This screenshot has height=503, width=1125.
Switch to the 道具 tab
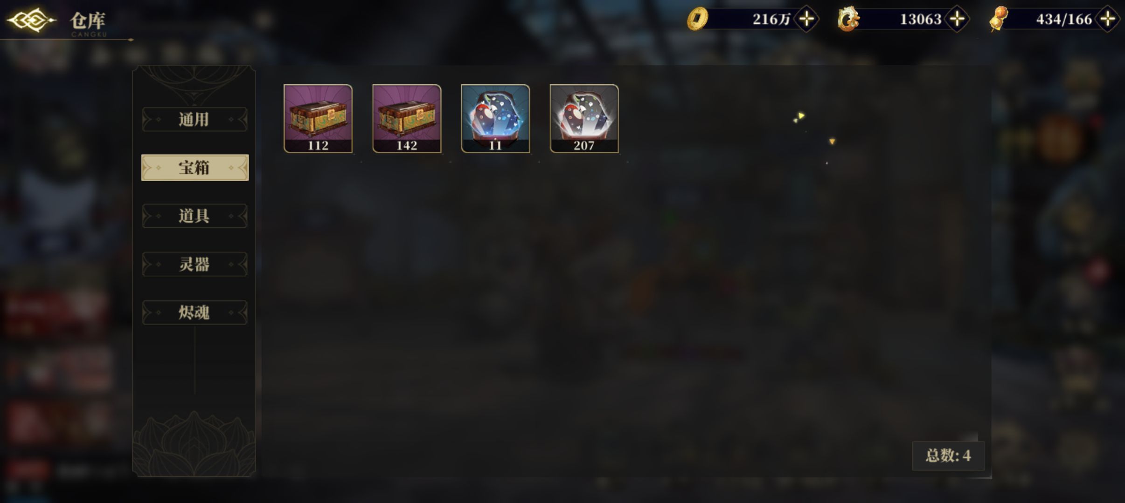[x=194, y=216]
